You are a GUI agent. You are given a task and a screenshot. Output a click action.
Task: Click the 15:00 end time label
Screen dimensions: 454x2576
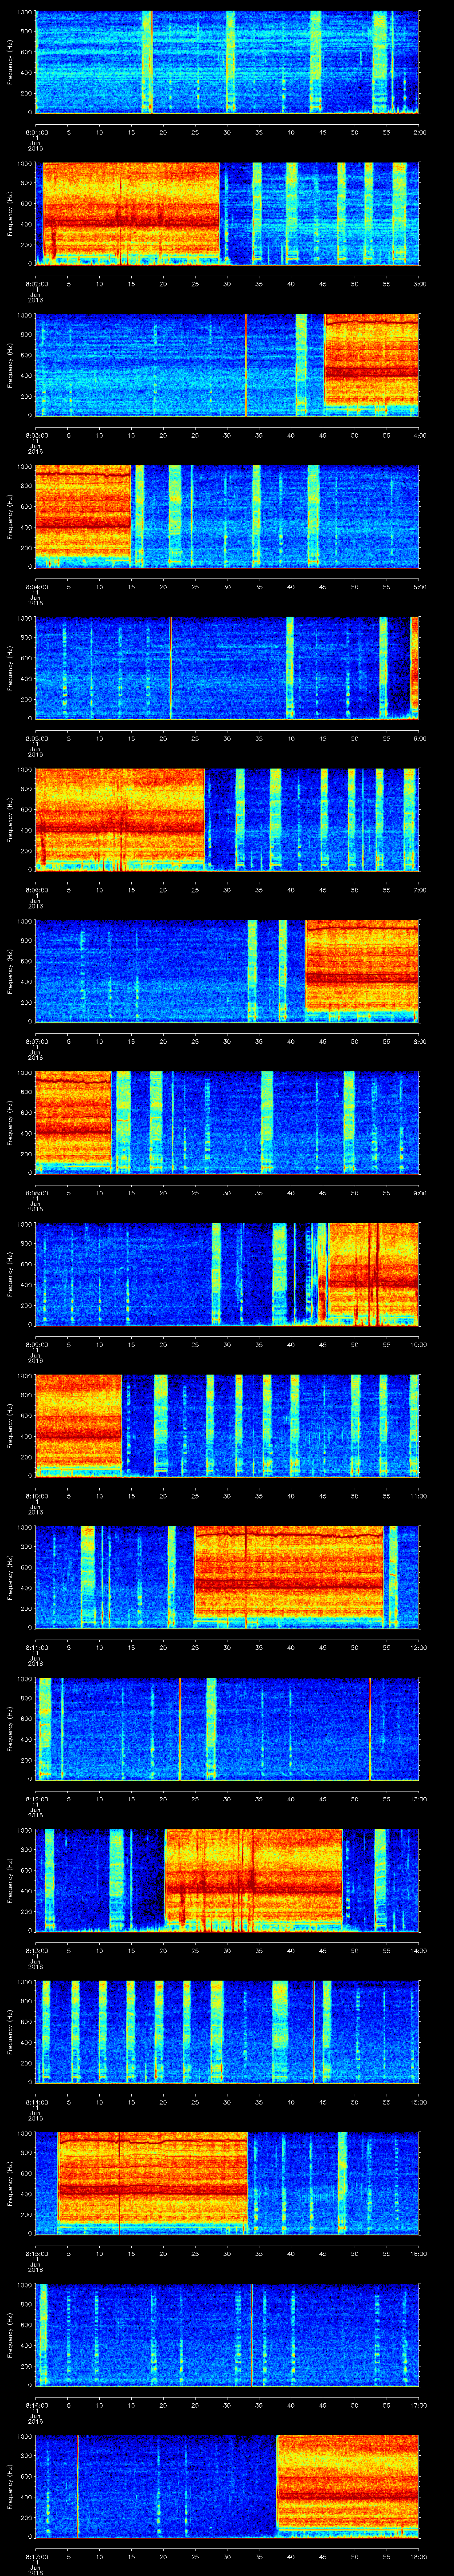coord(418,2102)
